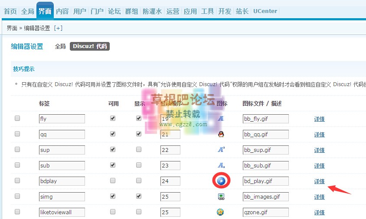Click the subscript icon in sub row
The image size is (366, 219).
221,165
